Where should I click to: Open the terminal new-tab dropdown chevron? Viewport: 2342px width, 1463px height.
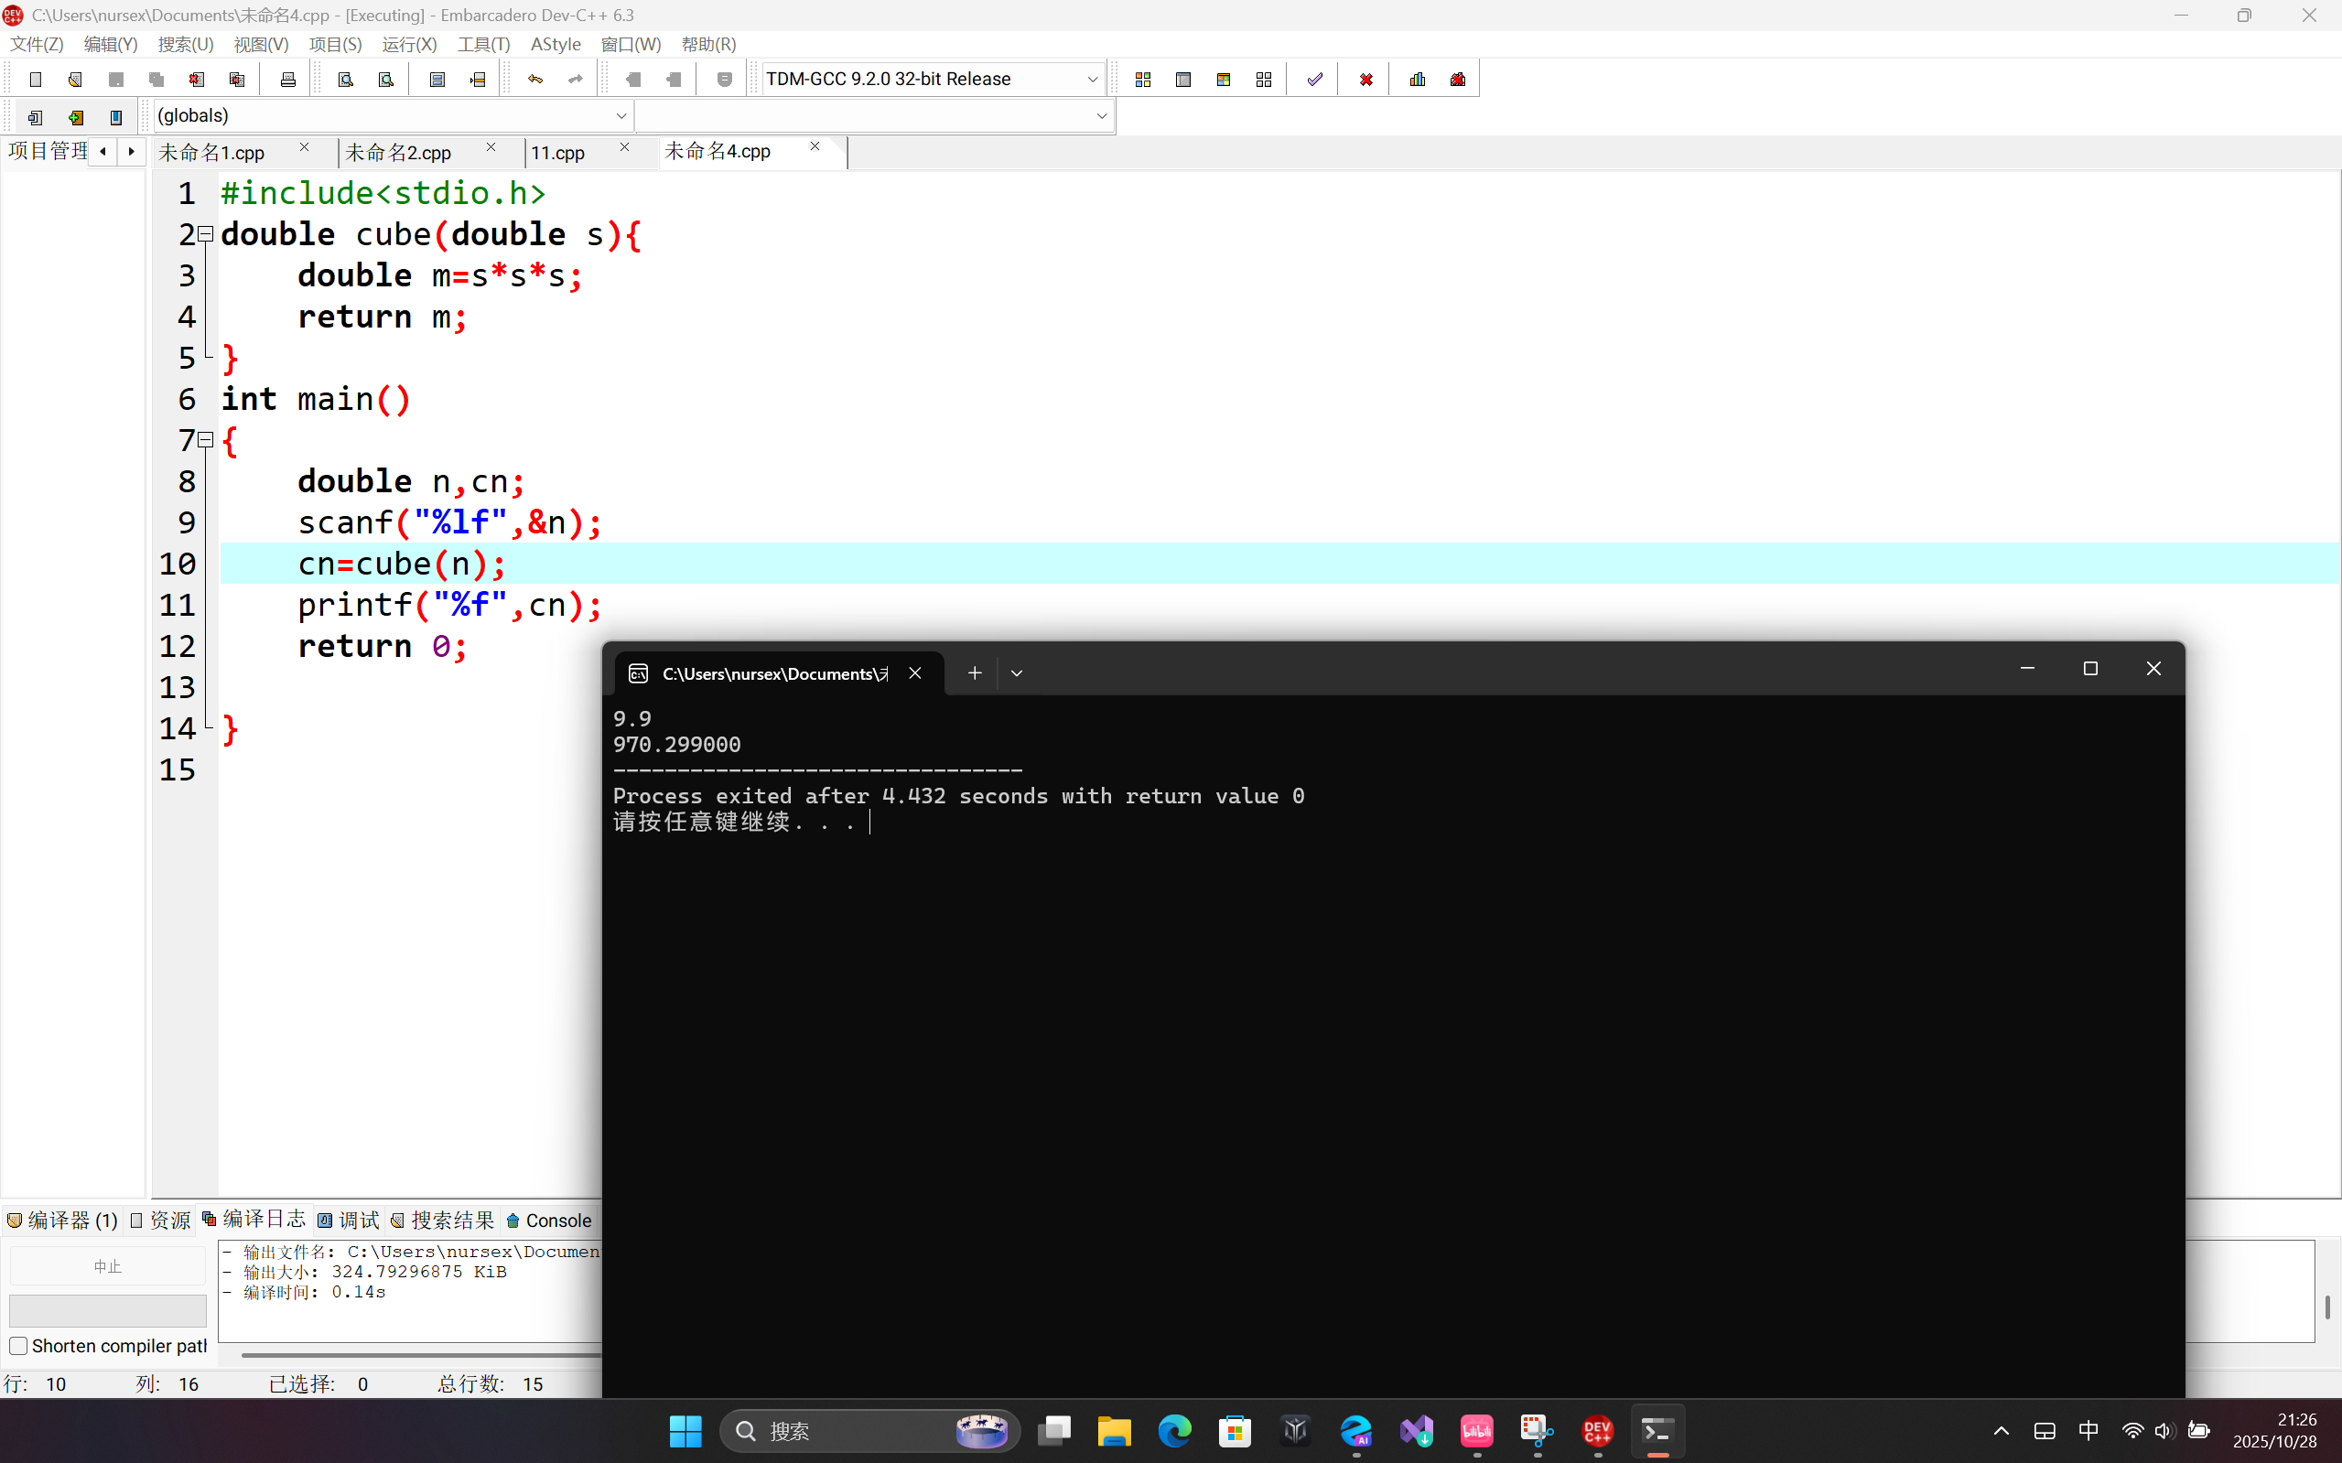coord(1016,673)
